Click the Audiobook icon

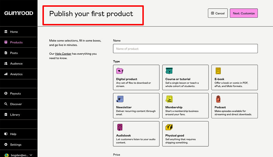tap(120, 127)
